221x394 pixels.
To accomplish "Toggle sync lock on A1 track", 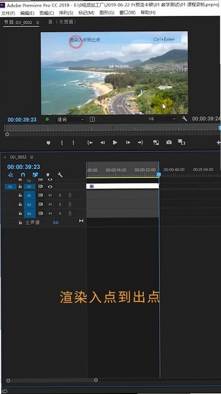I will [x=40, y=195].
